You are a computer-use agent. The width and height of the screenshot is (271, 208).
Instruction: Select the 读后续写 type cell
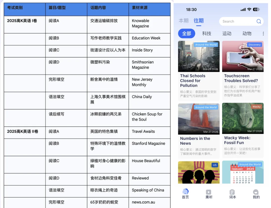66,118
